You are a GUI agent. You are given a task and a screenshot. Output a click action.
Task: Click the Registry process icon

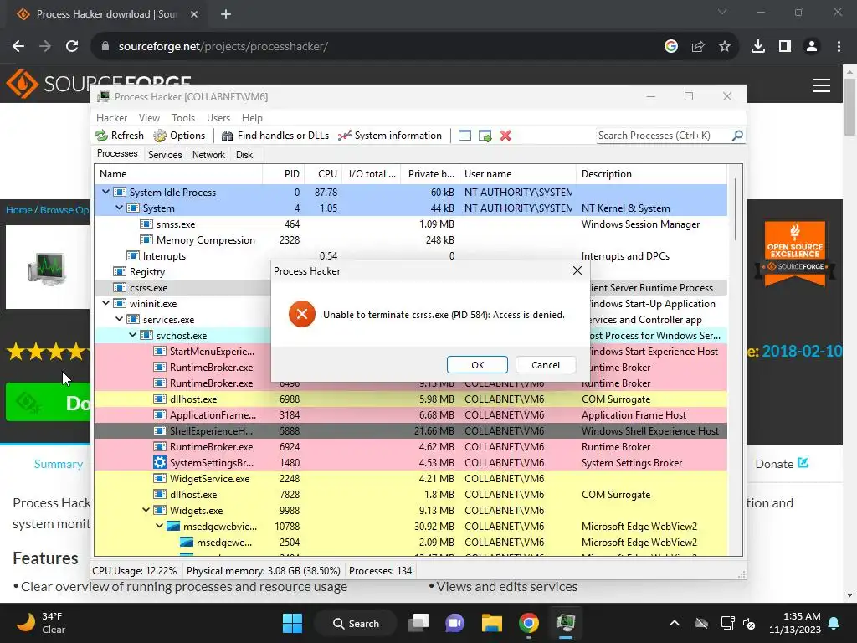119,271
